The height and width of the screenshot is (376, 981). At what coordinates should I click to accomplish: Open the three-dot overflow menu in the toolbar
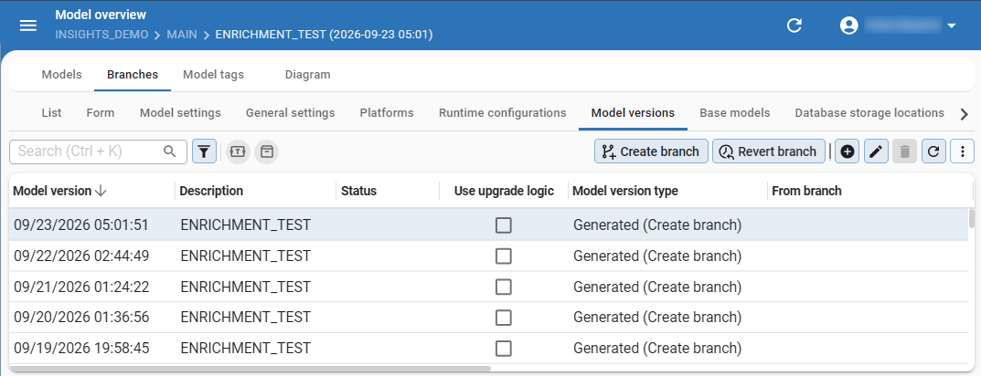click(x=962, y=151)
